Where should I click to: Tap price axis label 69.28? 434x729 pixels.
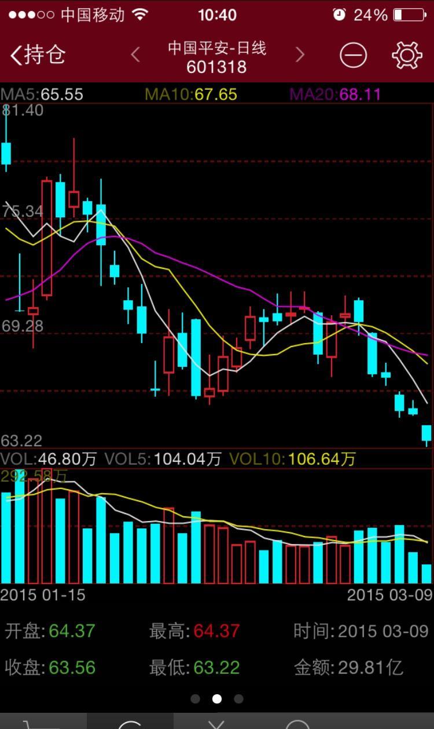(x=23, y=326)
